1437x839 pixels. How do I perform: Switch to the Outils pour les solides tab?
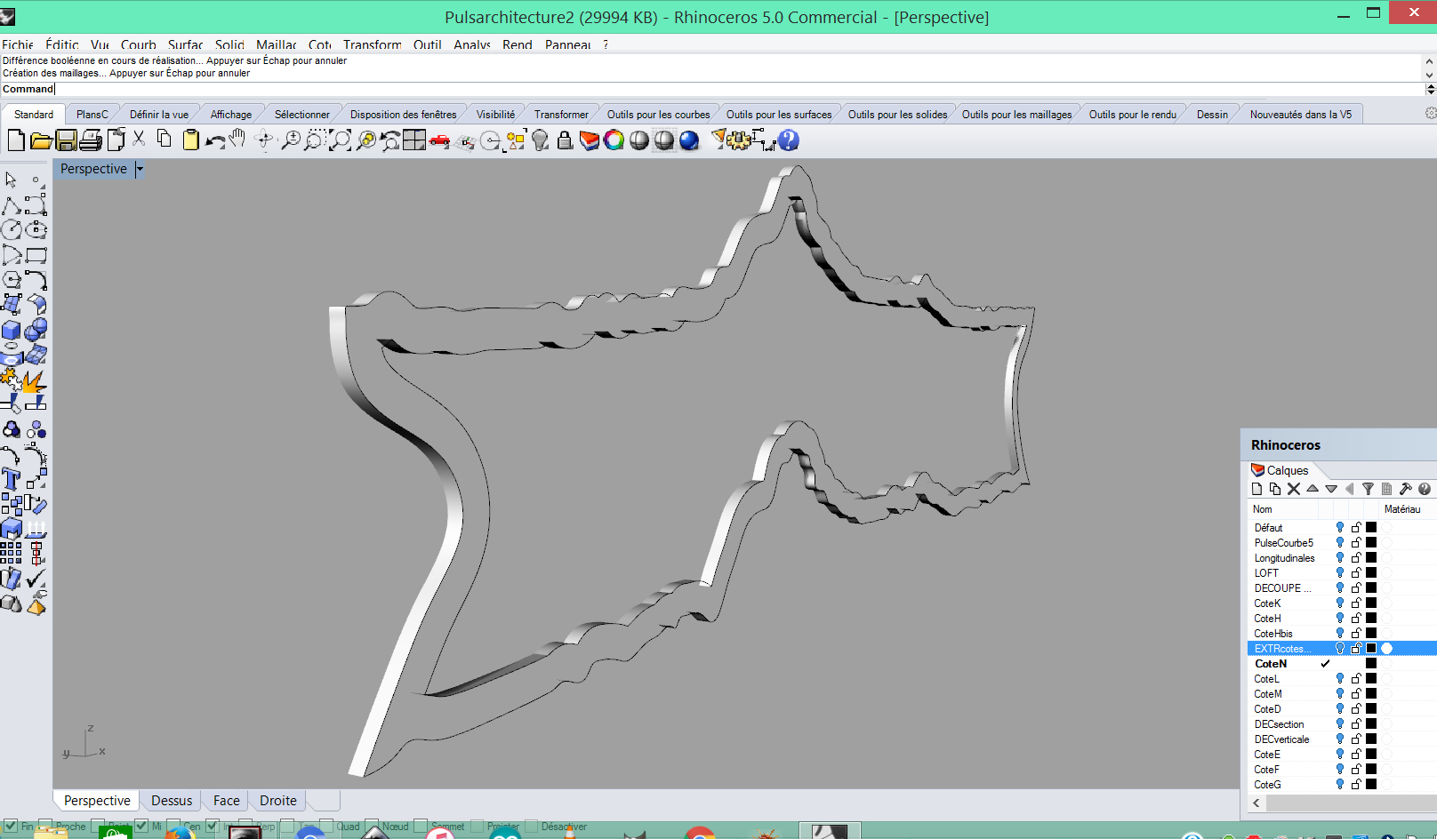(897, 115)
